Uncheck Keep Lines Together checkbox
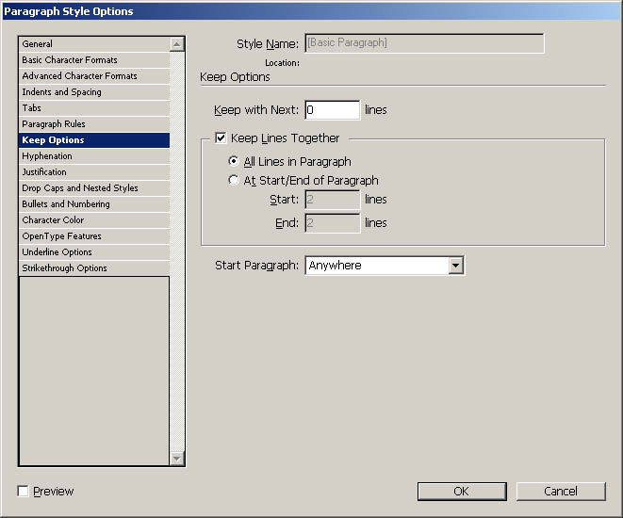Screen dimensions: 623x518 [x=221, y=138]
